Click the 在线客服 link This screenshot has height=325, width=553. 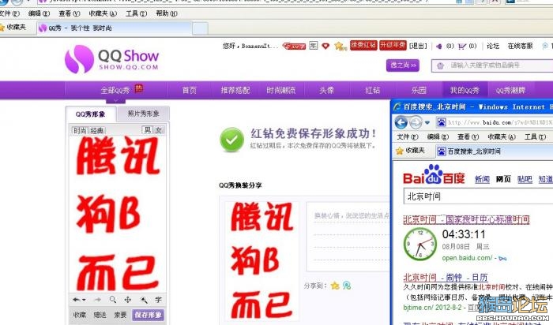(520, 46)
